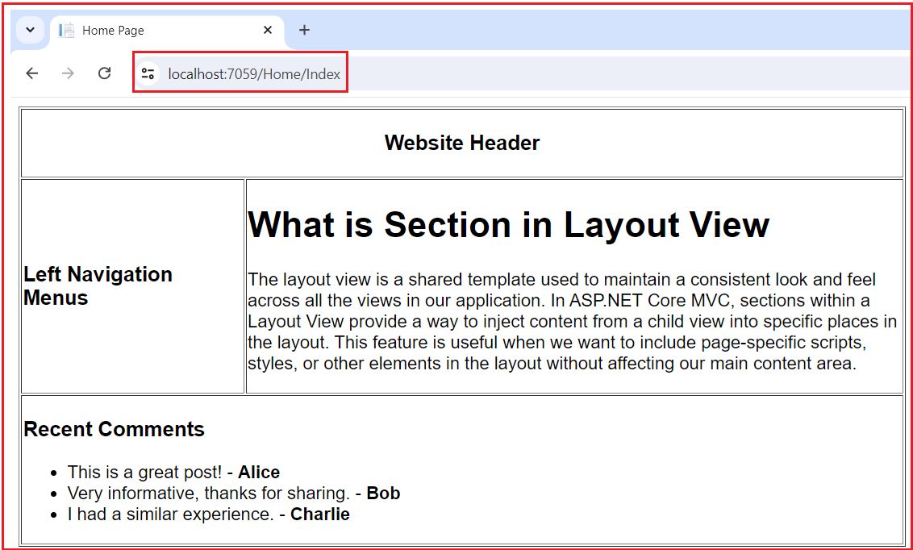Screen dimensions: 913x550
Task: Open a new browser tab
Action: click(304, 30)
